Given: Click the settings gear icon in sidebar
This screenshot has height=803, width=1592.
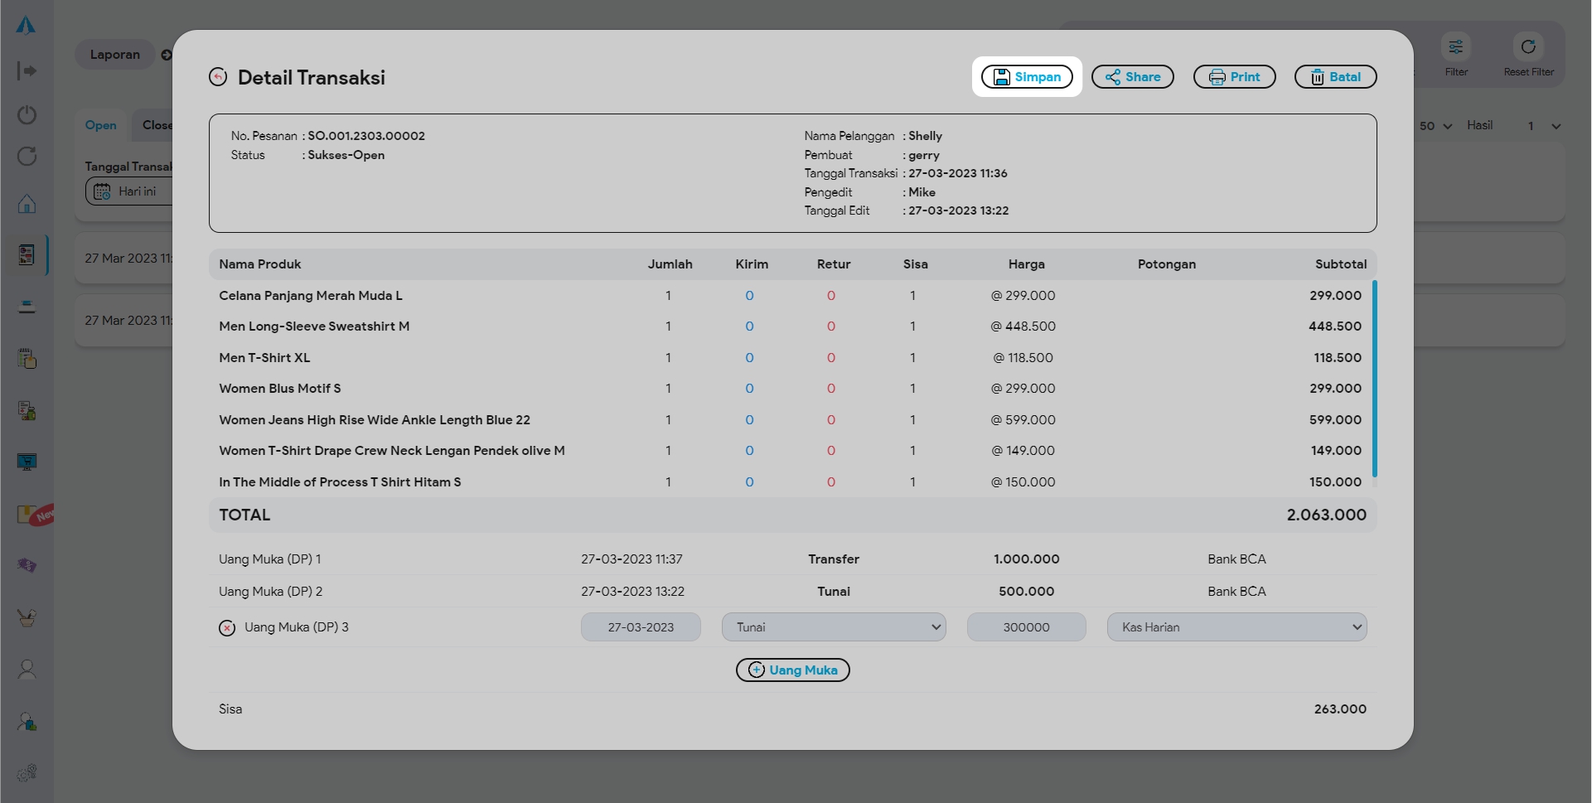Looking at the screenshot, I should click(x=27, y=773).
